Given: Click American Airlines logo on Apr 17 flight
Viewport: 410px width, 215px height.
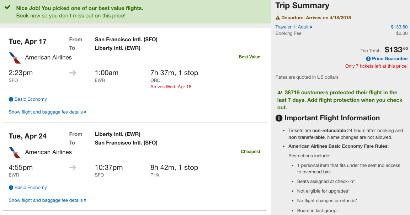Looking at the screenshot, I should [x=15, y=58].
